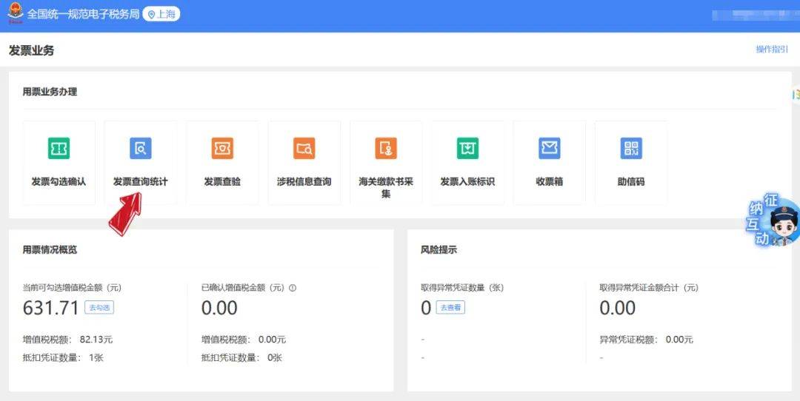Click 去查看 button

450,308
